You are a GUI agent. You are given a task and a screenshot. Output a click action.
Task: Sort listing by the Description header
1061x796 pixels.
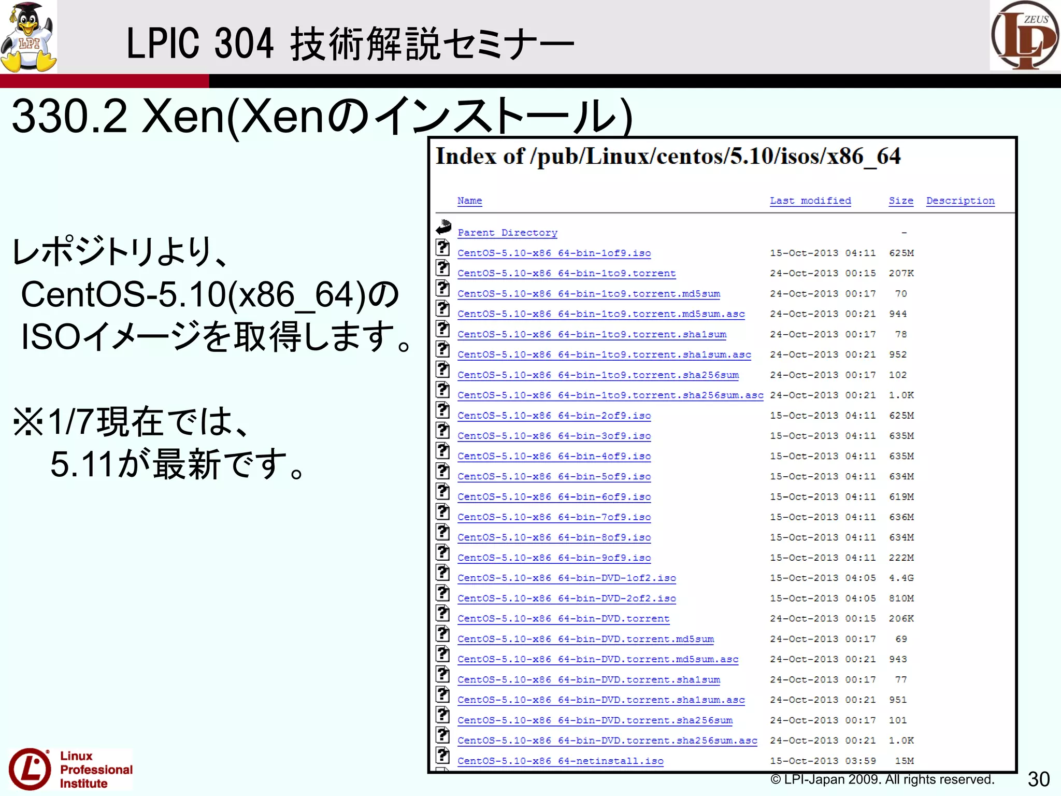[x=960, y=201]
